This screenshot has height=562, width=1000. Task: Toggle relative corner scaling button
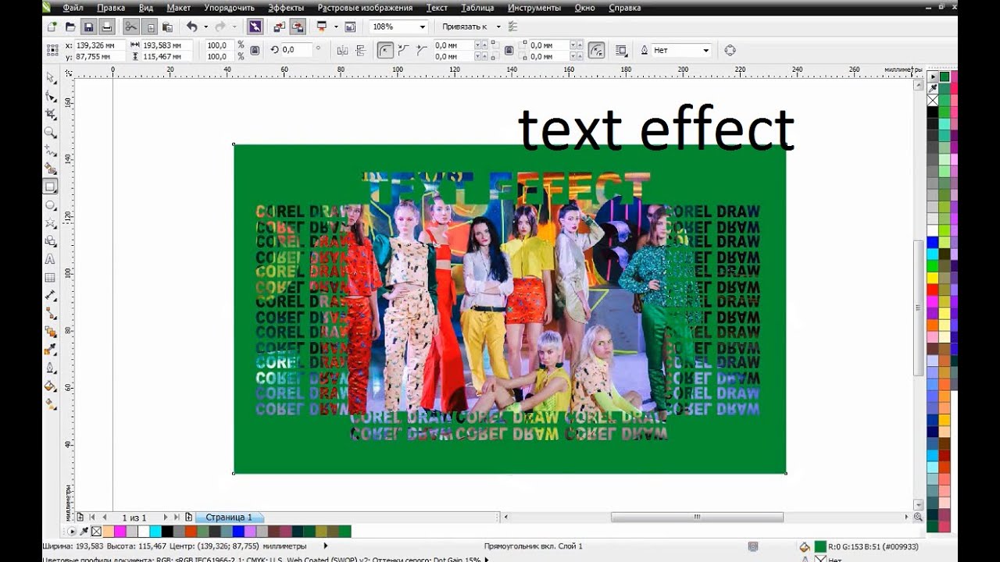(x=596, y=50)
